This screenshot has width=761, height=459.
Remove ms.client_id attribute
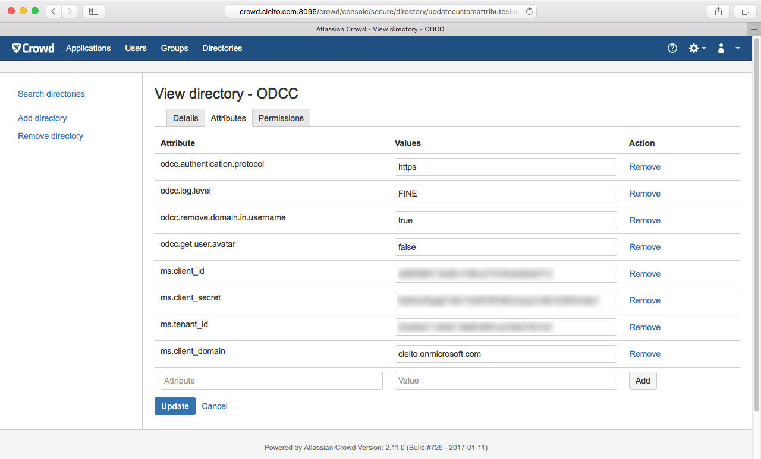(645, 274)
